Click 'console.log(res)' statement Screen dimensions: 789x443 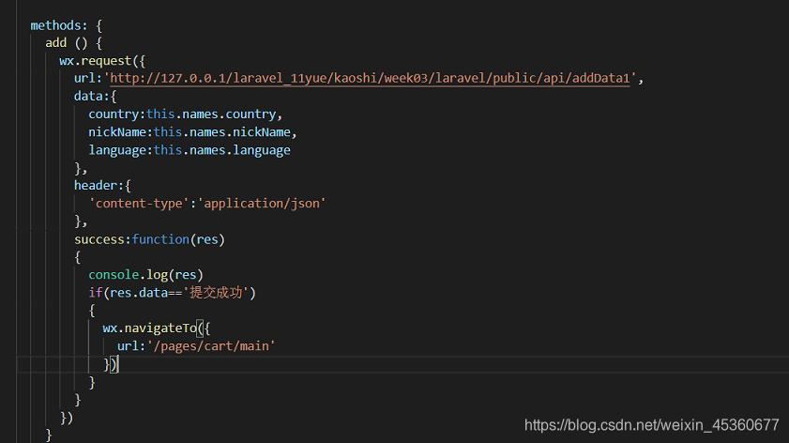[146, 275]
